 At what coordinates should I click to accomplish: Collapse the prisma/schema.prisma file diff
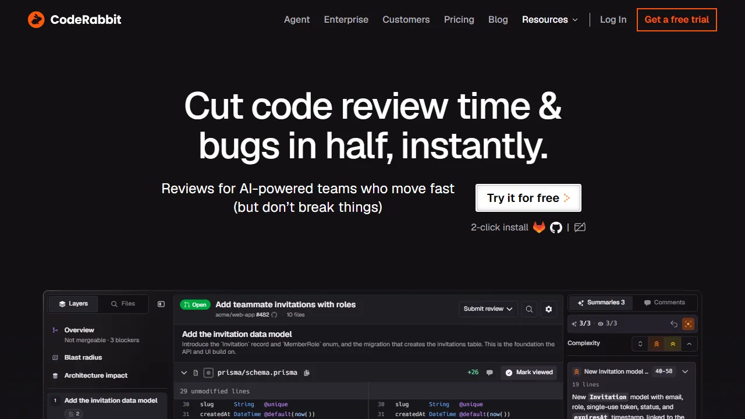point(184,372)
